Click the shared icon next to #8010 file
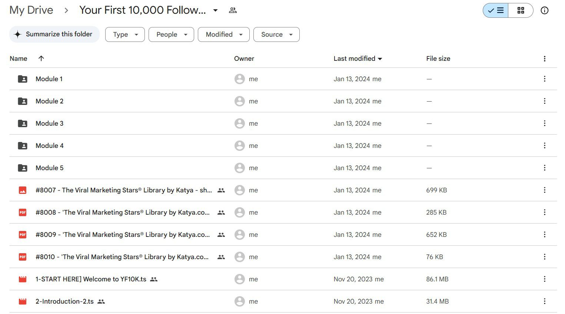This screenshot has width=565, height=314. click(x=221, y=257)
